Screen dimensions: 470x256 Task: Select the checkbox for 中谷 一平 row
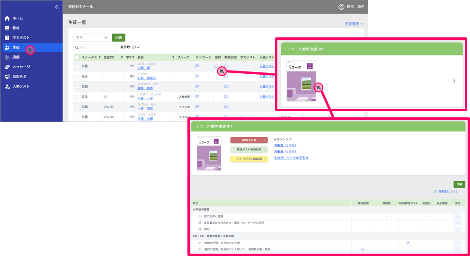pos(77,97)
